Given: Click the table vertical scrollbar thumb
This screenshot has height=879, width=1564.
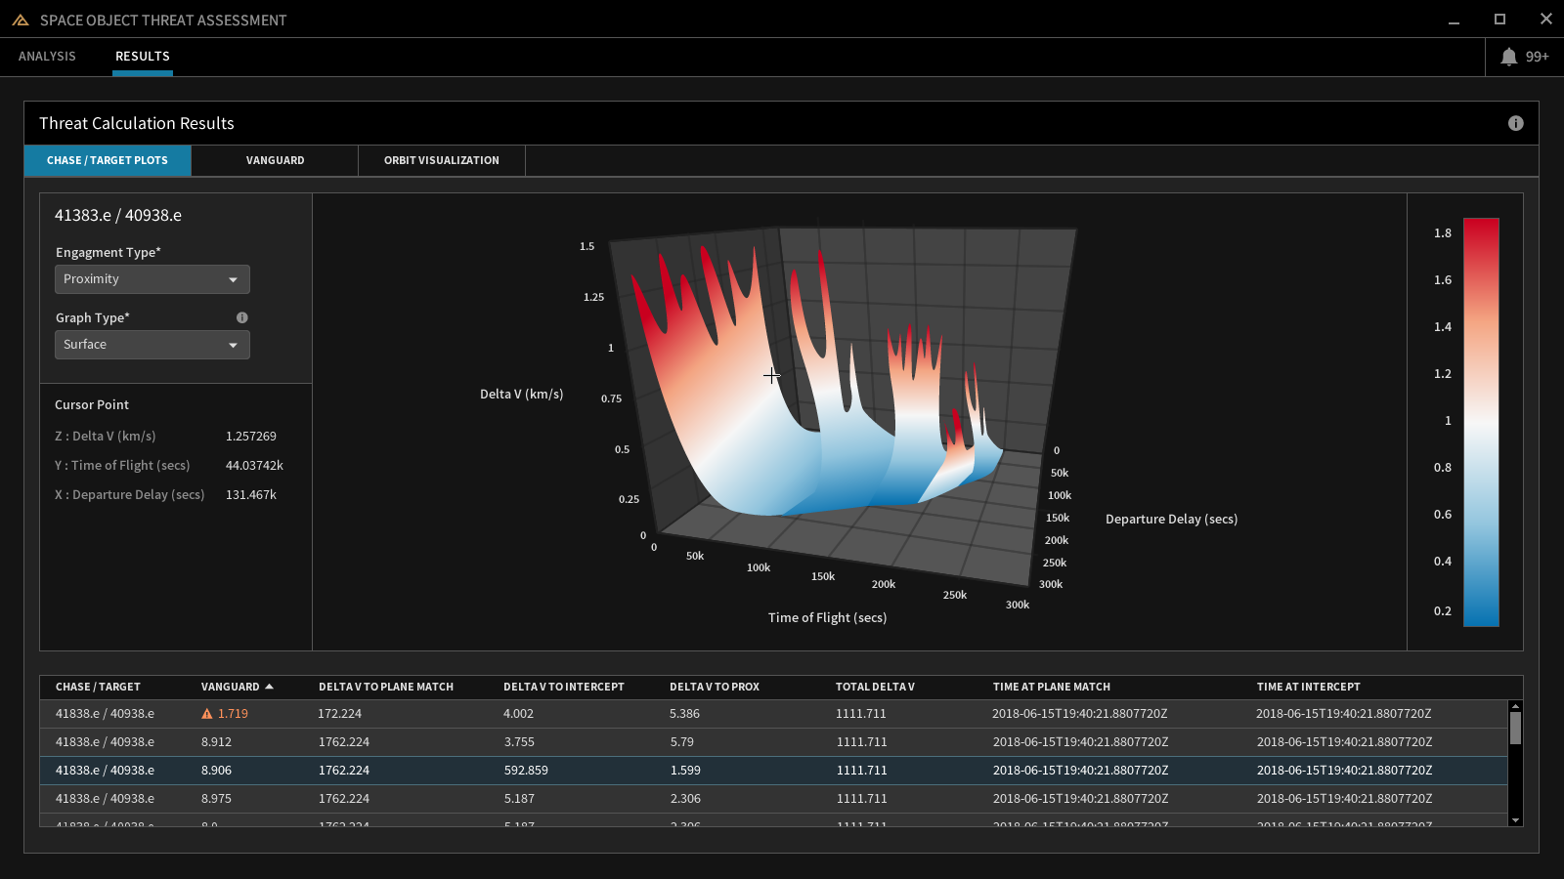Looking at the screenshot, I should point(1515,729).
